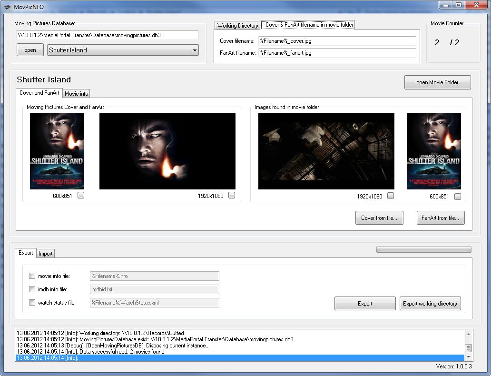This screenshot has height=376, width=491.
Task: Click the log scrollbar up arrow
Action: 469,334
